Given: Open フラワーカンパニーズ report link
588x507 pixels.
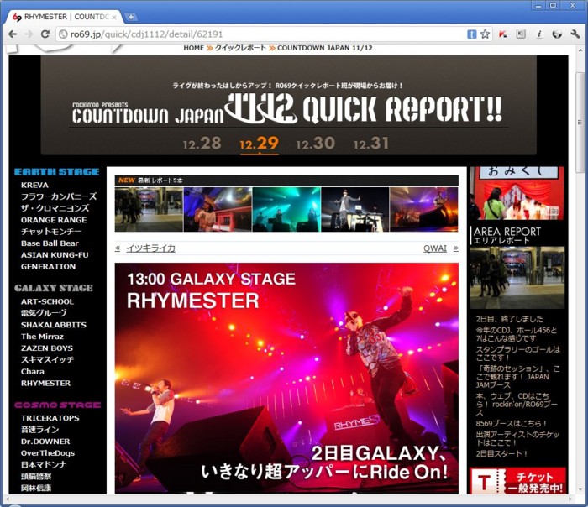Looking at the screenshot, I should tap(59, 196).
